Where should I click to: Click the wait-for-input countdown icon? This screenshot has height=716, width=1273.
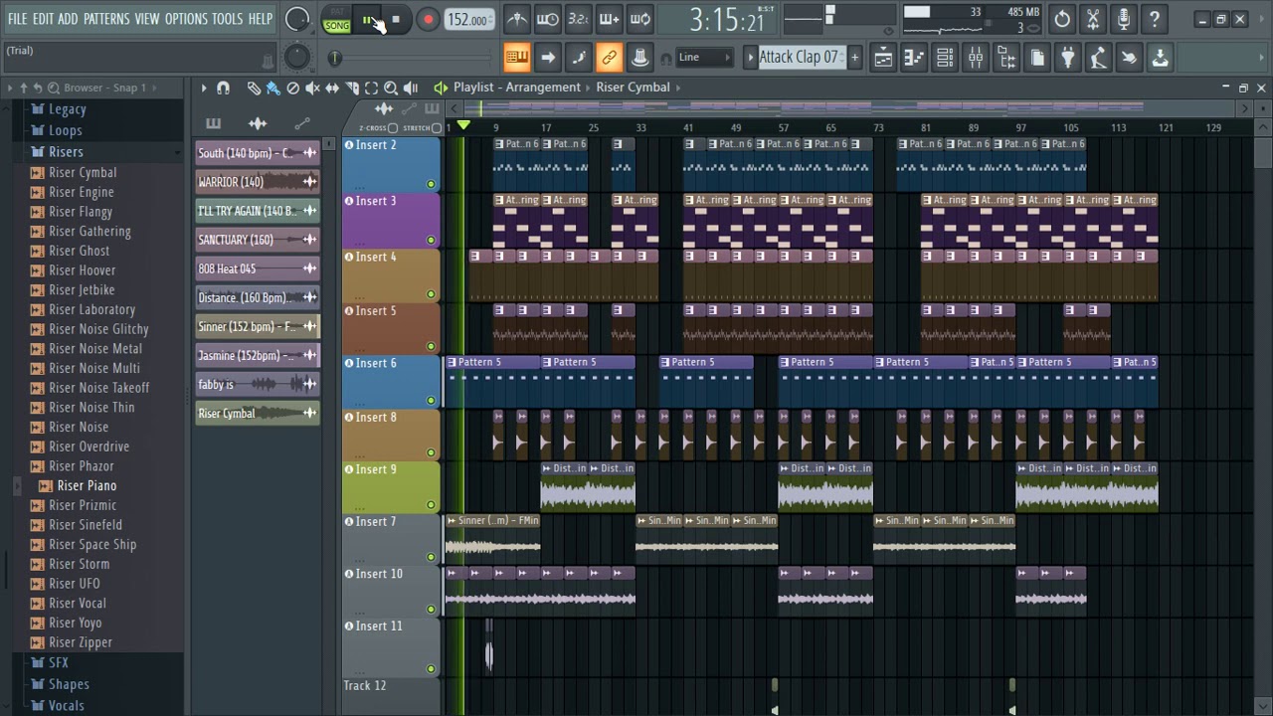point(548,19)
